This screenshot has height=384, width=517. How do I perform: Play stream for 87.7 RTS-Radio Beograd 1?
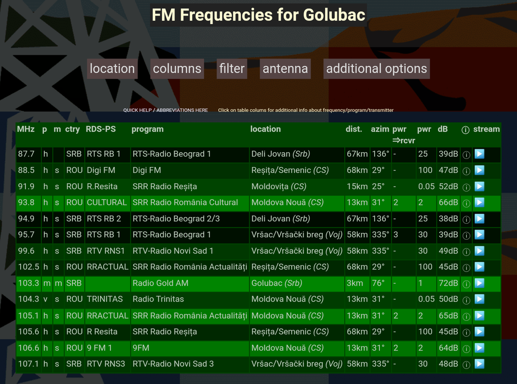click(x=479, y=154)
